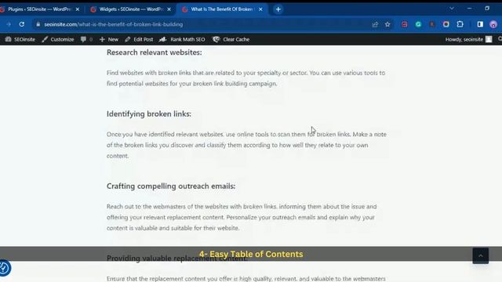Close the Plugins SEOinsite tab

point(78,9)
